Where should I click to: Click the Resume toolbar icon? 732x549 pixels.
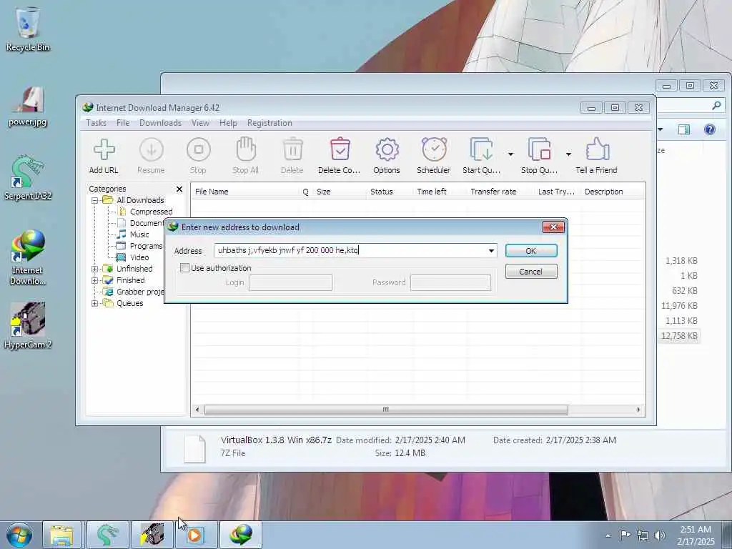pos(152,150)
